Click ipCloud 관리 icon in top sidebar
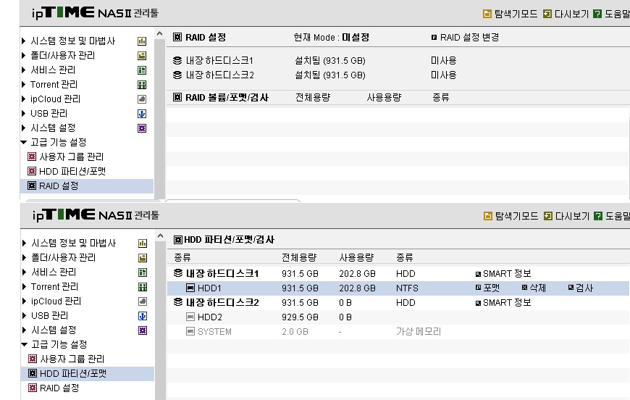The width and height of the screenshot is (630, 400). pos(142,99)
